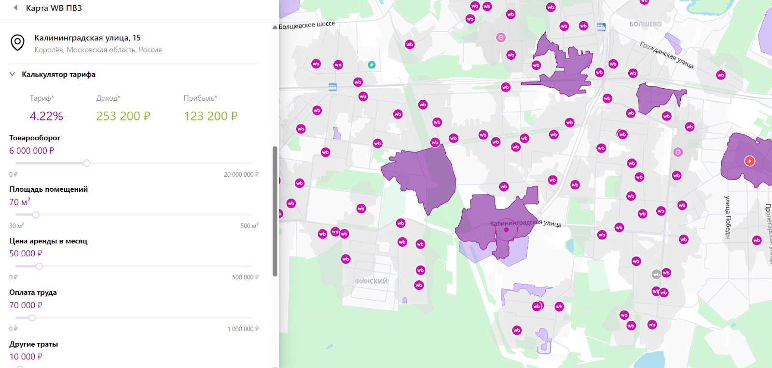This screenshot has width=772, height=368.
Task: Click the gray wb marker on the map
Action: [x=656, y=275]
